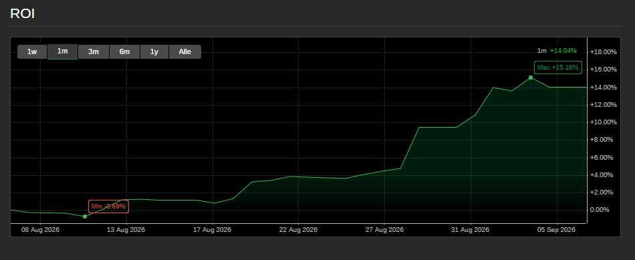Click the 0.00% y-axis label

click(600, 210)
